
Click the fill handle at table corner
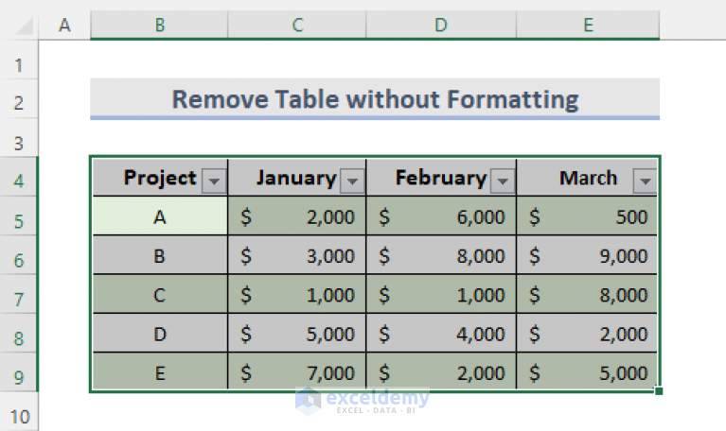pos(659,391)
